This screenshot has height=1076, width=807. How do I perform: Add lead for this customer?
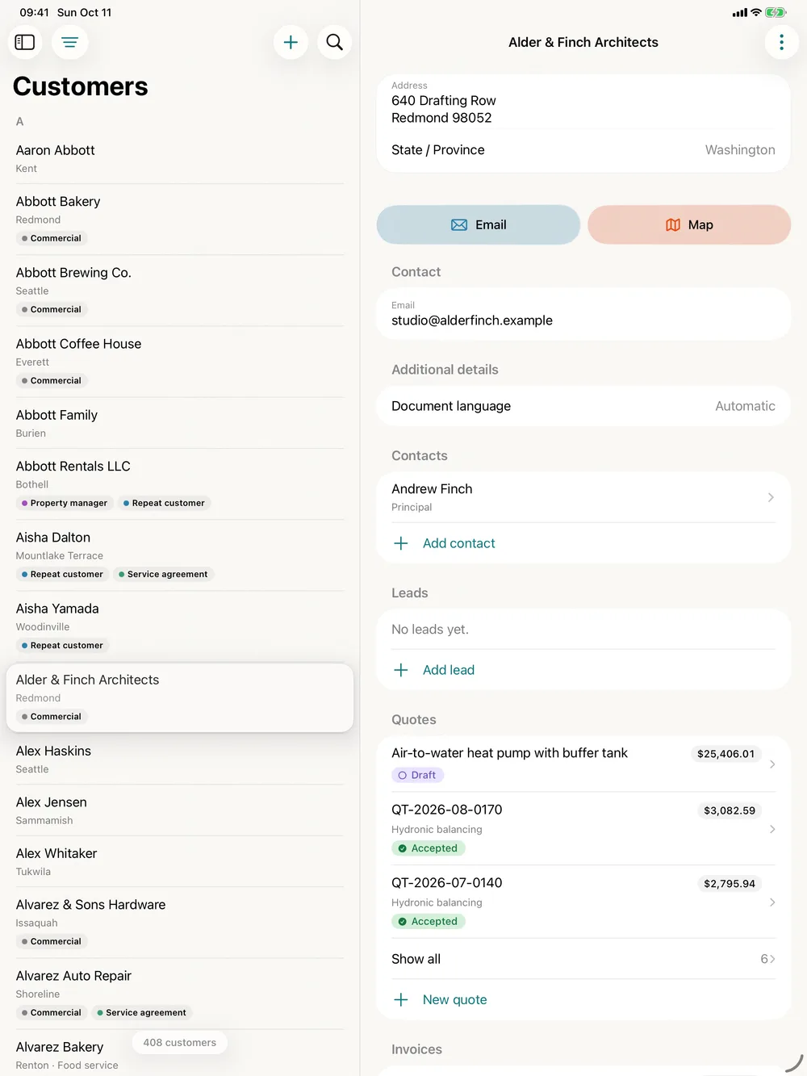pyautogui.click(x=583, y=670)
